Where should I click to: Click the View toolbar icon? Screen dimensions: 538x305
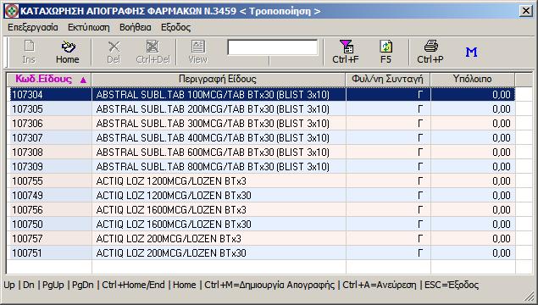(198, 52)
